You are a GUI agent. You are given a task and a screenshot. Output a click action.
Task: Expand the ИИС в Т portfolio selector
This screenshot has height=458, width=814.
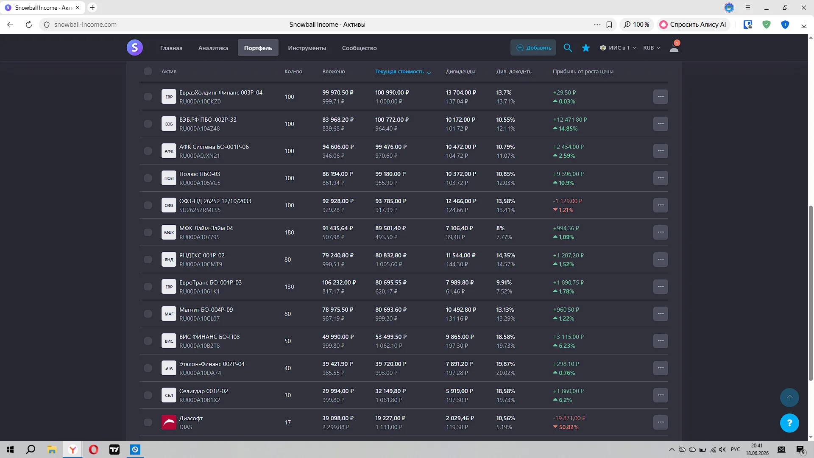pos(618,48)
